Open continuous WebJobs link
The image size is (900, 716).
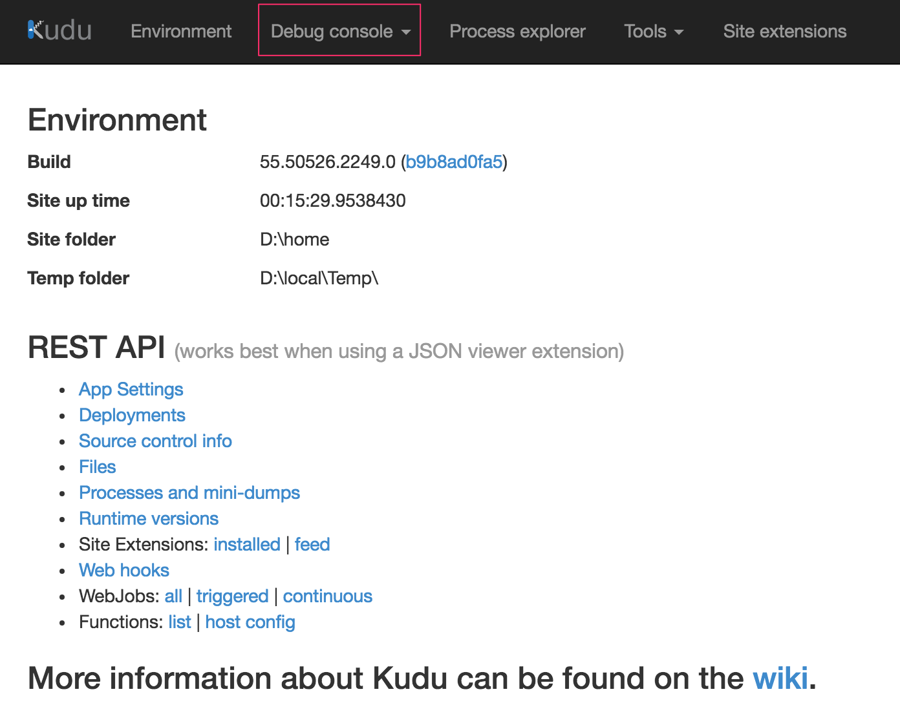click(x=328, y=596)
